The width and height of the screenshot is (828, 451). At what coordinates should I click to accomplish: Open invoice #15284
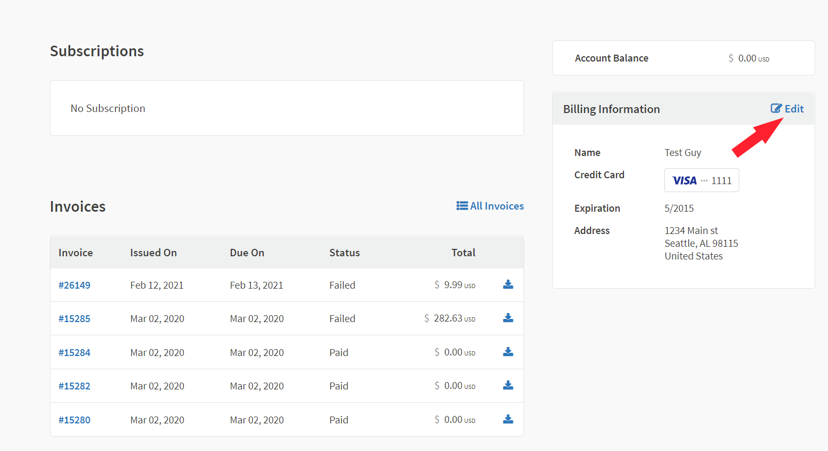pyautogui.click(x=74, y=352)
